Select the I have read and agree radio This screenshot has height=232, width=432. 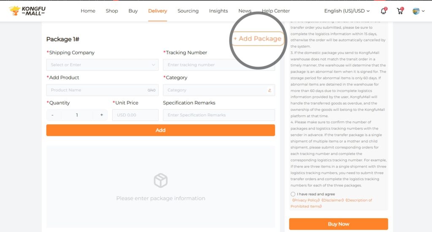coord(293,194)
